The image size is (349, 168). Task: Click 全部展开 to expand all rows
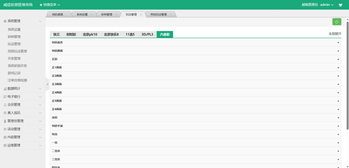[334, 34]
